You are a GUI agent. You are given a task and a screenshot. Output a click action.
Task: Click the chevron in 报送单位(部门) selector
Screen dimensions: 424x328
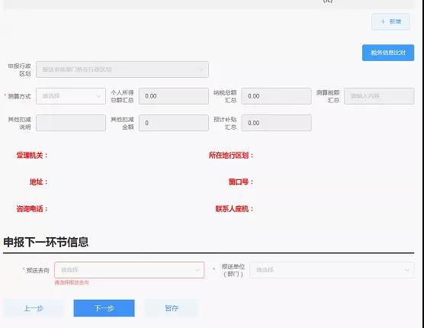click(406, 270)
